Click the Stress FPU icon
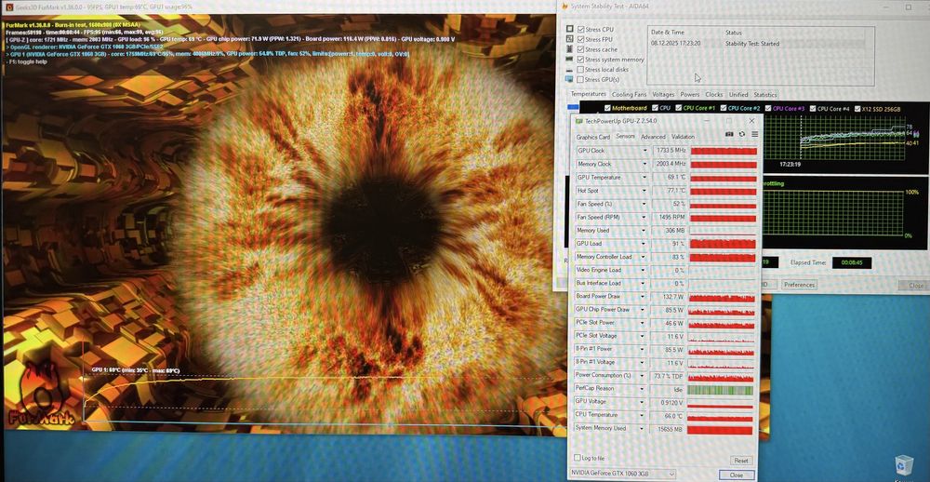Image resolution: width=930 pixels, height=482 pixels. pos(569,39)
